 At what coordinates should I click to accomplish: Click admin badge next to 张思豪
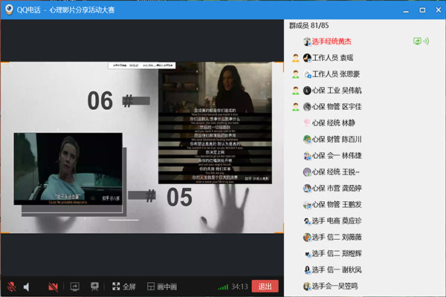[x=296, y=74]
